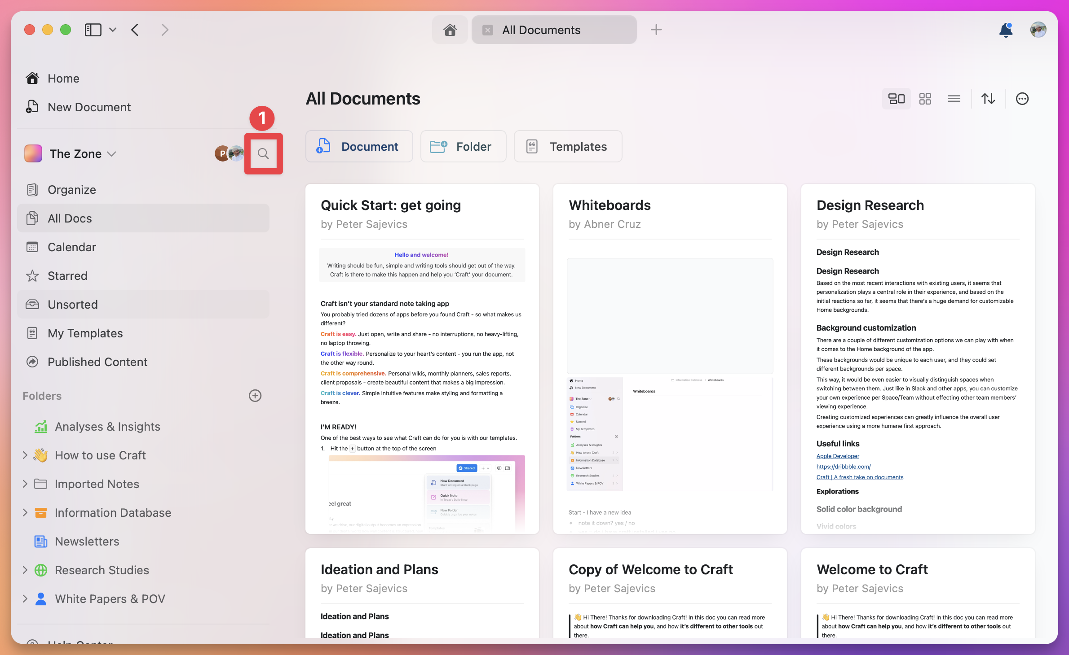Screen dimensions: 1069x655
Task: Open Copy of Welcome to Craft card
Action: [x=670, y=593]
